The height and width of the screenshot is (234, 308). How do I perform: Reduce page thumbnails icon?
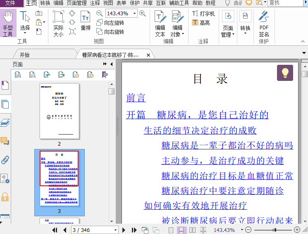click(x=32, y=75)
